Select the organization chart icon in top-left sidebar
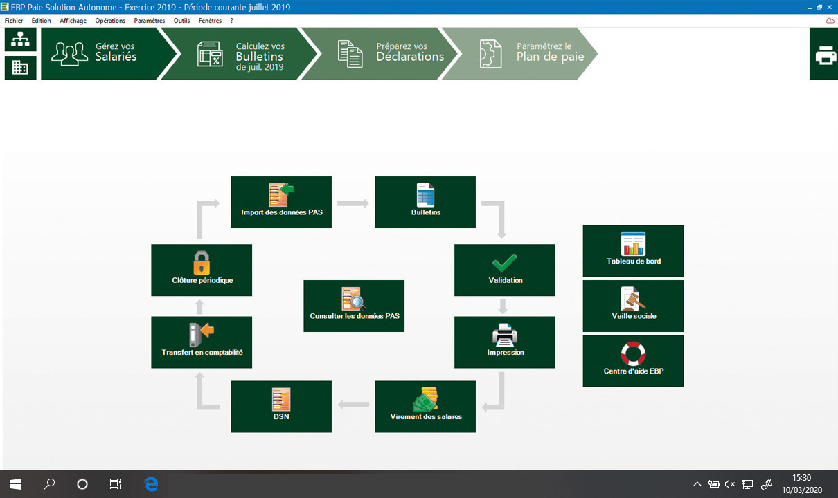 pos(20,39)
